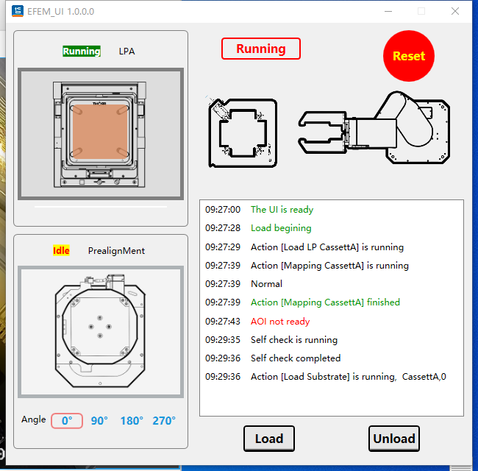The image size is (478, 471).
Task: Click the red 'AOI not ready' log entry
Action: (x=280, y=321)
